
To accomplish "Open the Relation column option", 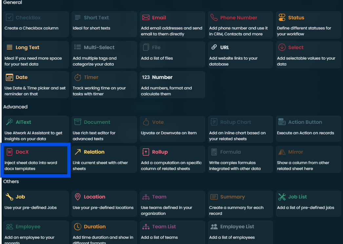I will tap(104, 160).
